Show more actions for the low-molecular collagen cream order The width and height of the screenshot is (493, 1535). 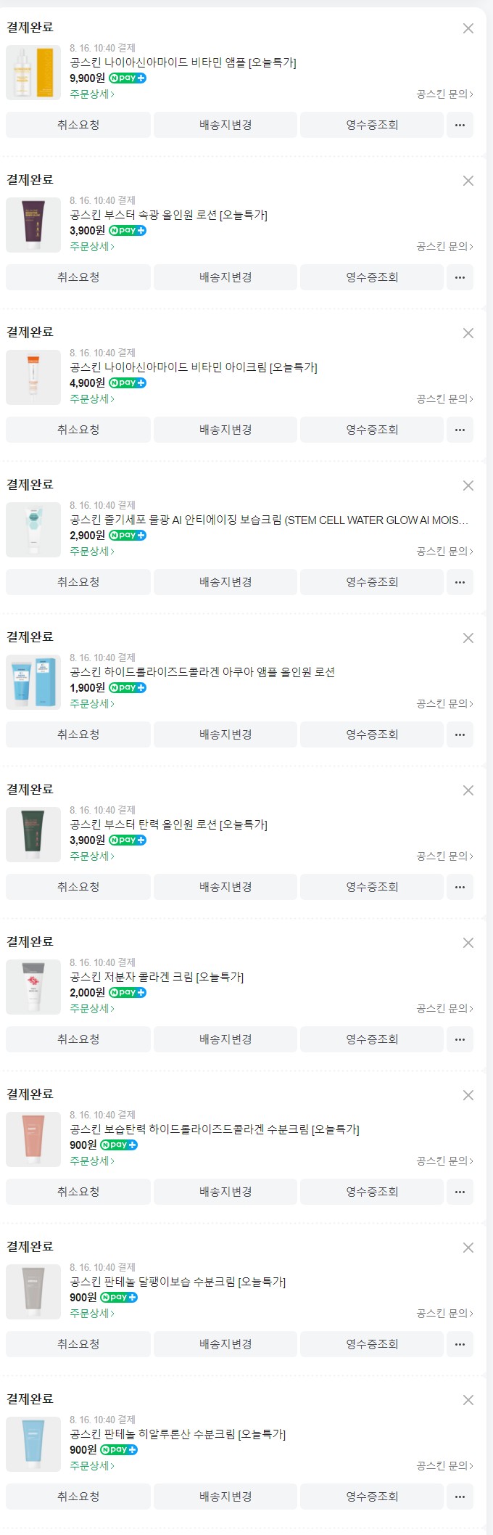pos(460,1039)
